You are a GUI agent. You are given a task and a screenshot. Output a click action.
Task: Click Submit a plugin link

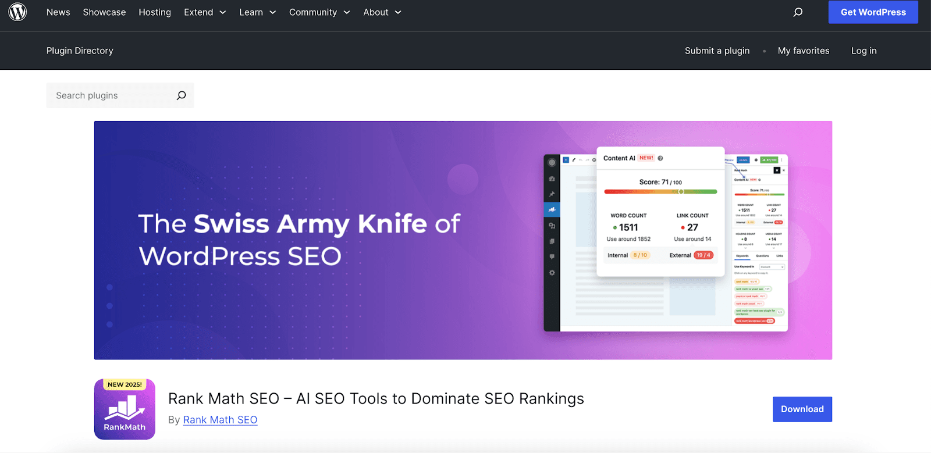(717, 51)
